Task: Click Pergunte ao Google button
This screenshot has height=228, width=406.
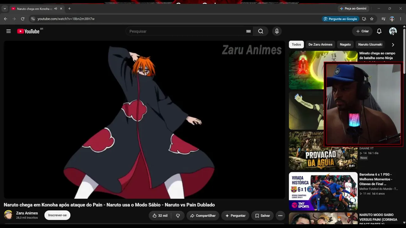Action: [340, 19]
